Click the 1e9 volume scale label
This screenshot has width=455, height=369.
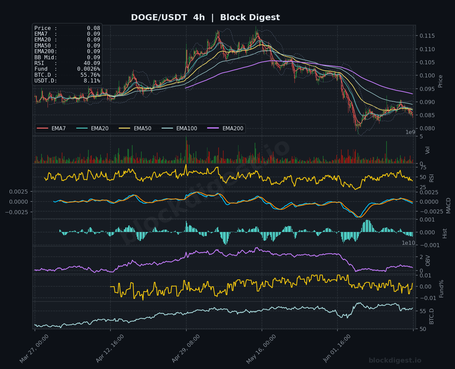click(x=410, y=132)
